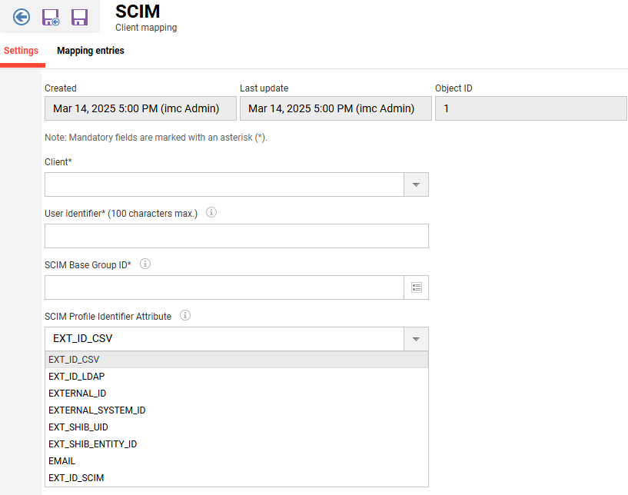
Task: Select EXT_ID_LDAP from the list
Action: 77,377
